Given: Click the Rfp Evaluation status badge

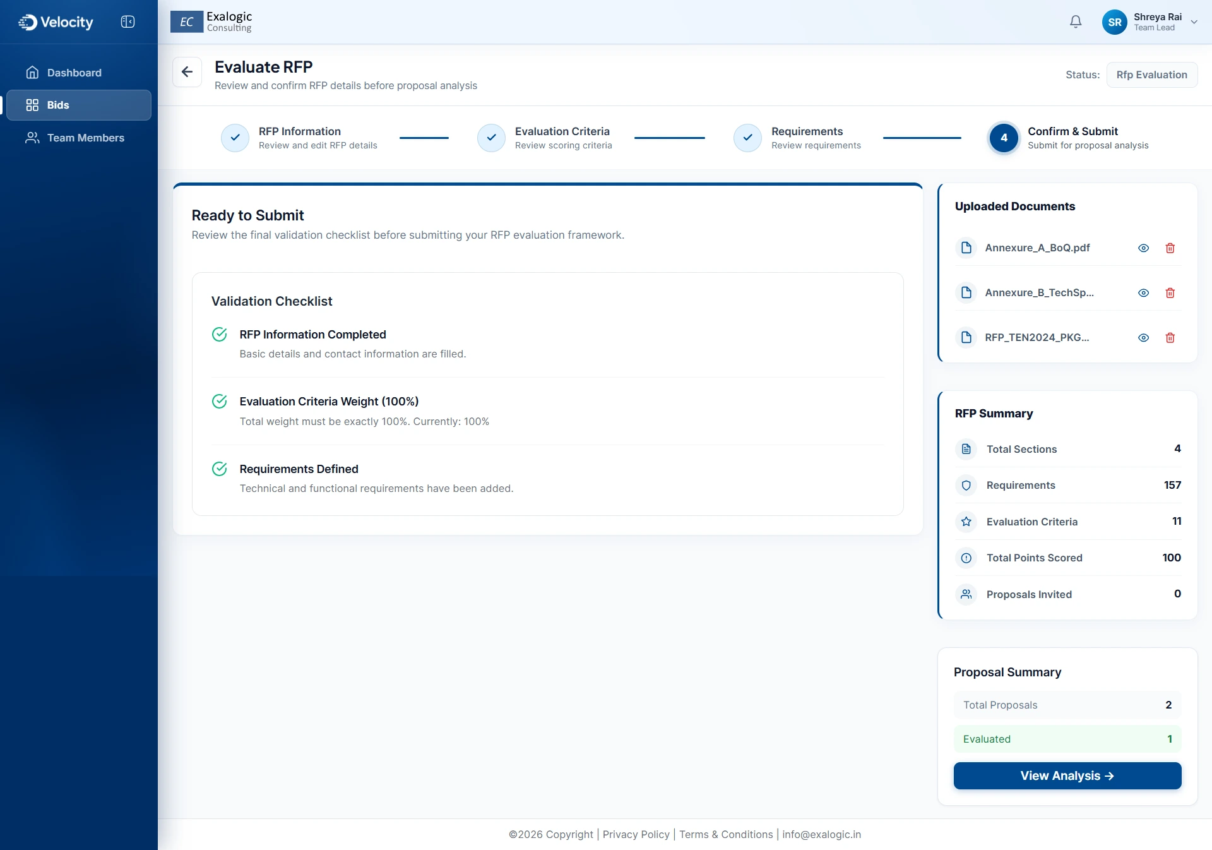Looking at the screenshot, I should point(1152,75).
